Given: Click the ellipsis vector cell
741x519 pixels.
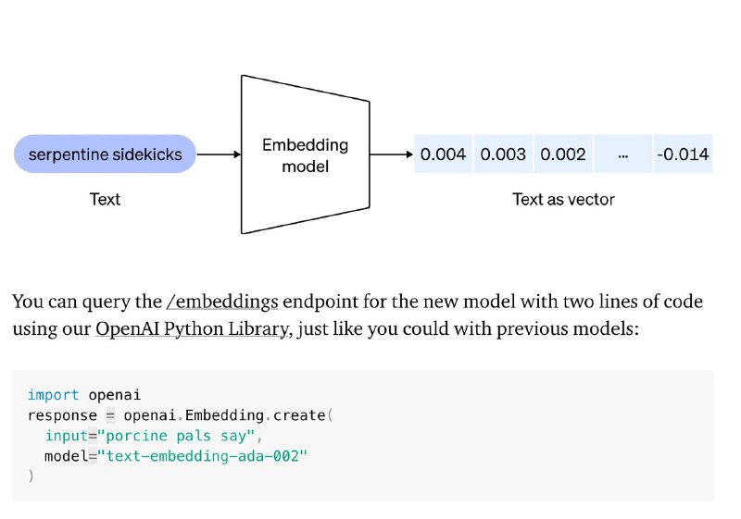Looking at the screenshot, I should [622, 154].
